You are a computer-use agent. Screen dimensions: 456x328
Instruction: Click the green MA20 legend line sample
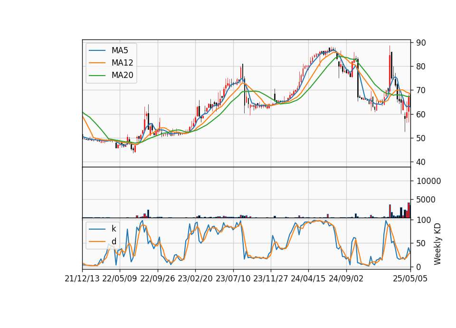coord(97,76)
